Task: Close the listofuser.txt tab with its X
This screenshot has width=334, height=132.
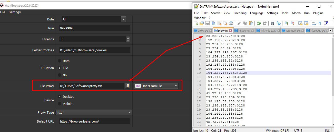Action: [x=303, y=31]
